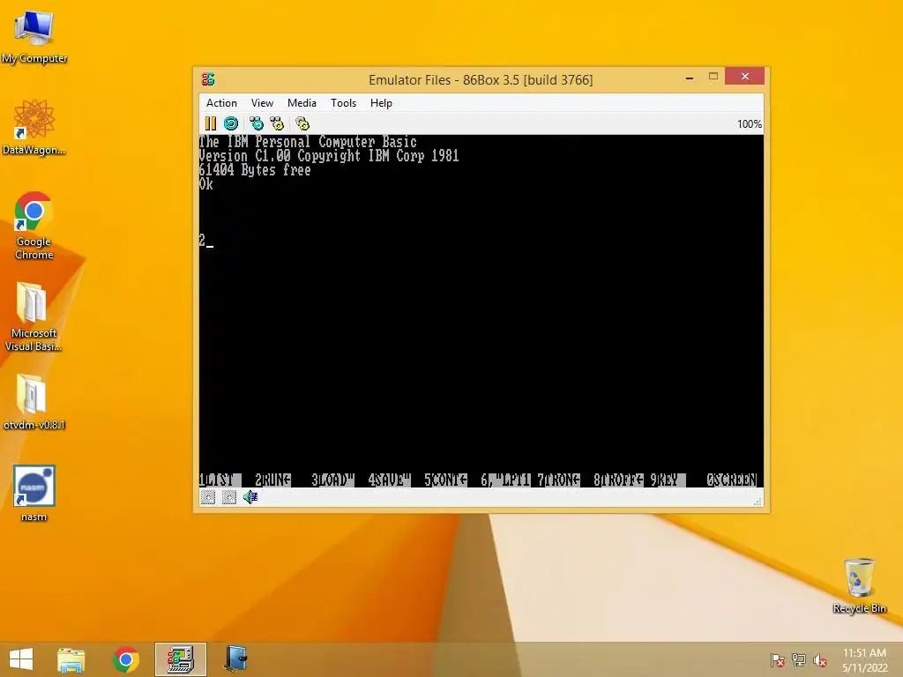The image size is (903, 677).
Task: Open Action Center flag in system tray
Action: click(x=777, y=660)
